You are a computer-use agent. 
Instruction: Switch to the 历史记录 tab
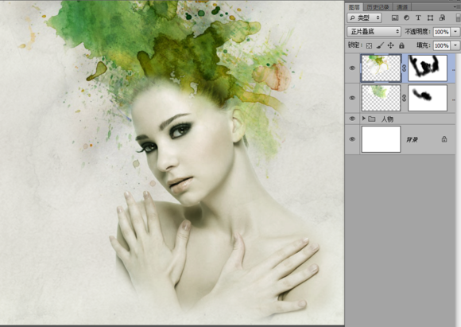pos(378,7)
